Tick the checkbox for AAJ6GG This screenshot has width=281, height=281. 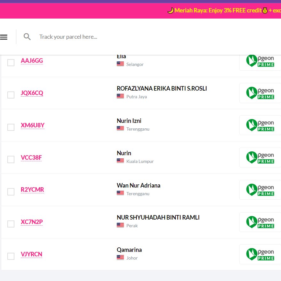pyautogui.click(x=11, y=62)
